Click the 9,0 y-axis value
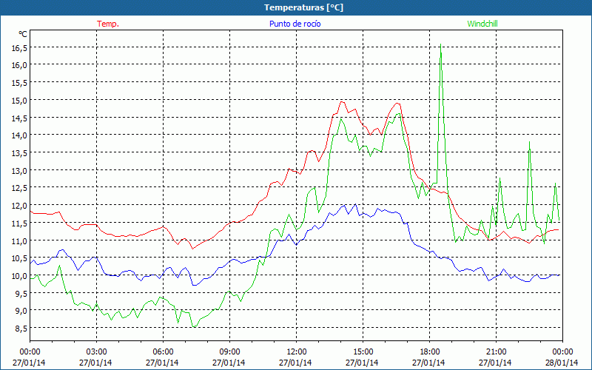The height and width of the screenshot is (370, 592). click(21, 310)
